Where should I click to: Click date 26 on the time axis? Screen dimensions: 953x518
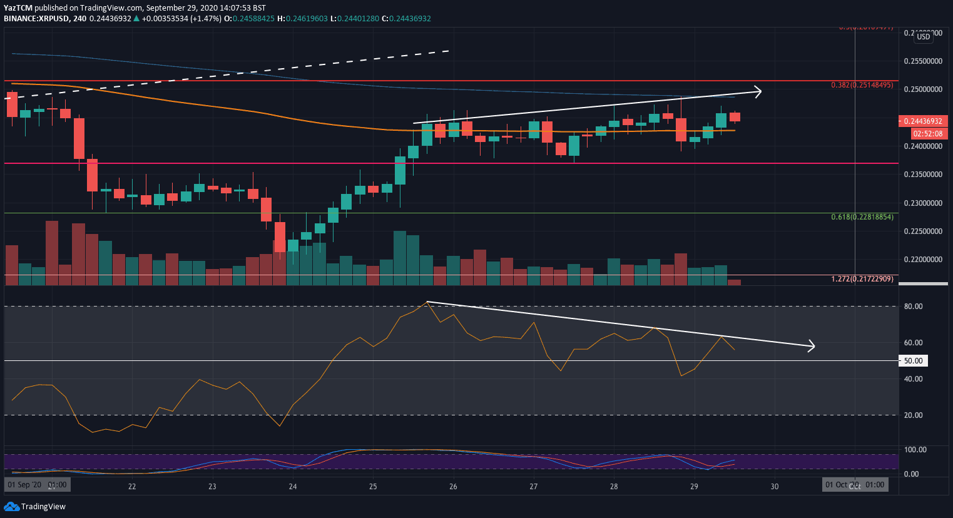point(453,486)
